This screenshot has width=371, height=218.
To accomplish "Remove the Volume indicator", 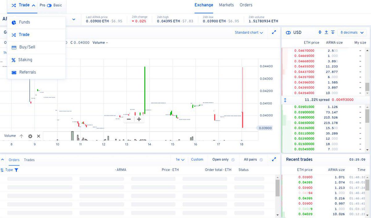I will pos(39,136).
